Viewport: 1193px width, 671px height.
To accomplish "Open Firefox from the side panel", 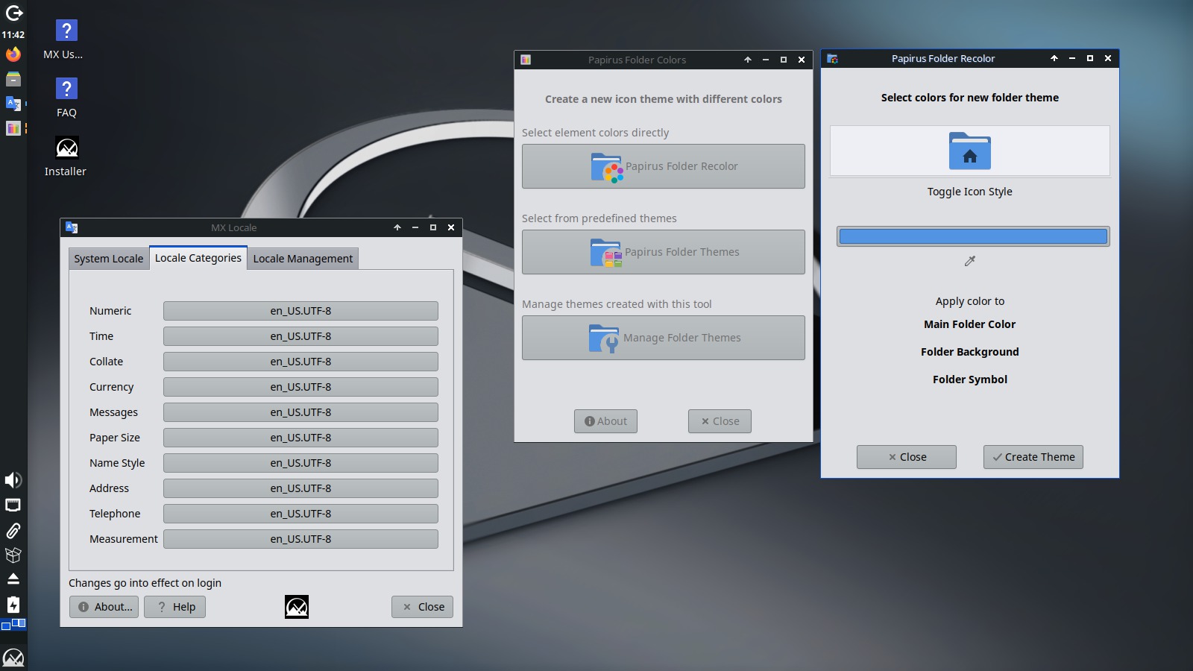I will 13,54.
